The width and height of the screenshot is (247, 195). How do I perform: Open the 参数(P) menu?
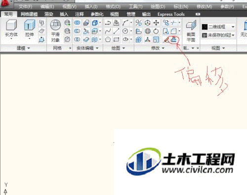[227, 6]
